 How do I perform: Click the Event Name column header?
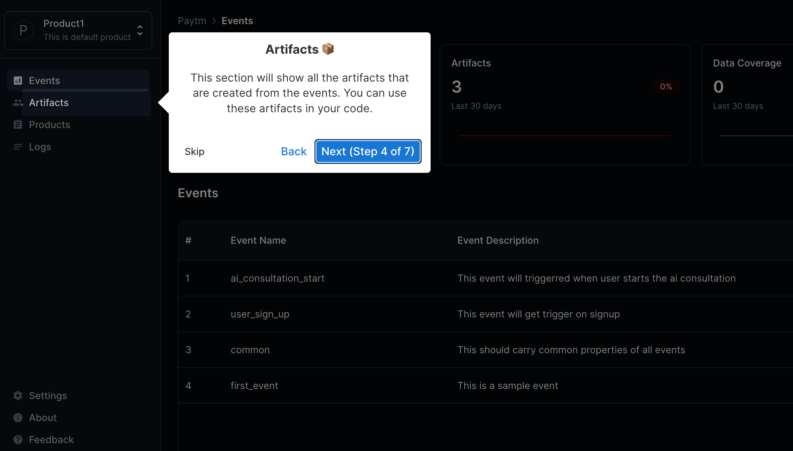(258, 240)
